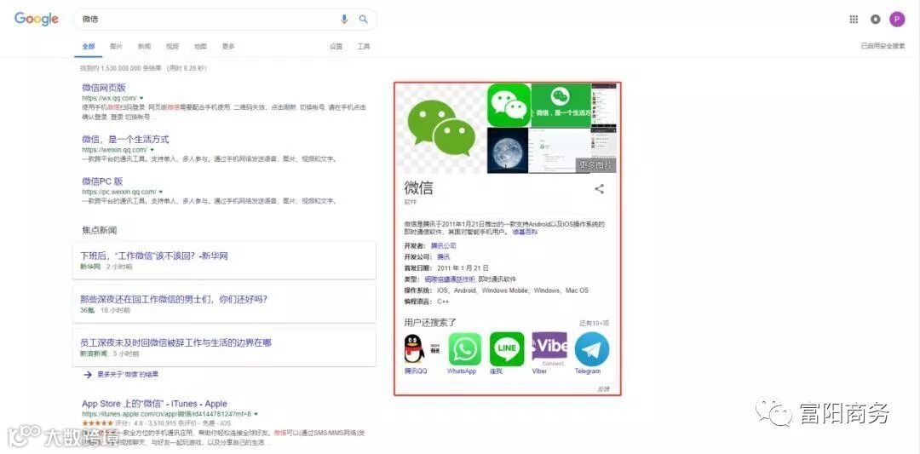920x454 pixels.
Task: Click the 还有10+项 link
Action: point(595,323)
